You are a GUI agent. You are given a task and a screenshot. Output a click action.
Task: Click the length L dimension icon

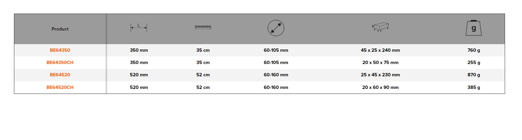click(x=139, y=28)
